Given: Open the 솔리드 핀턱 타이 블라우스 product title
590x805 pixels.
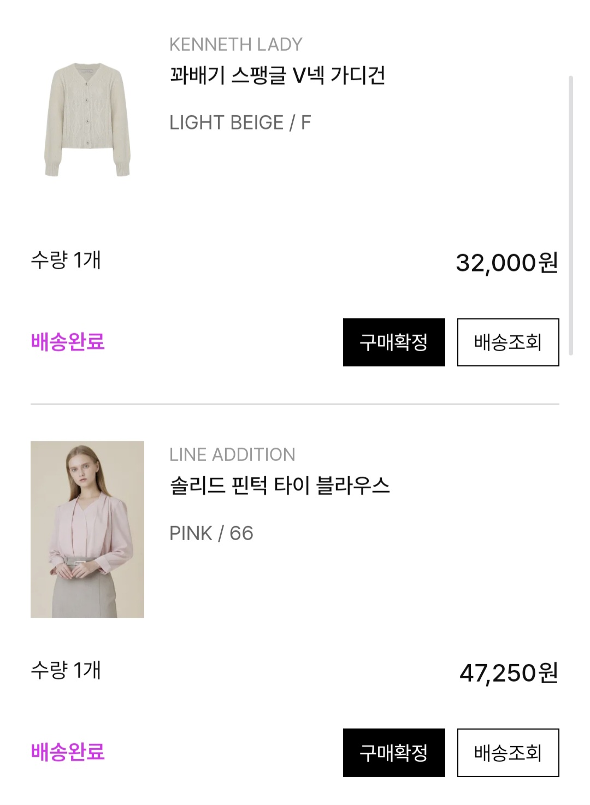Looking at the screenshot, I should pos(279,486).
